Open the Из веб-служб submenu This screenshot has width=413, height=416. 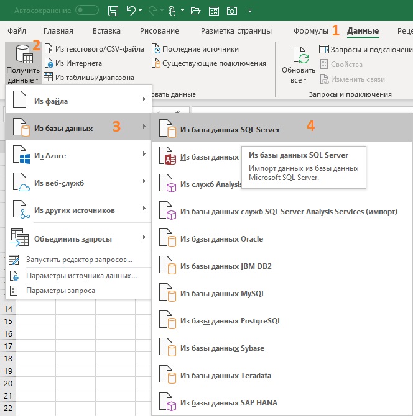(78, 181)
